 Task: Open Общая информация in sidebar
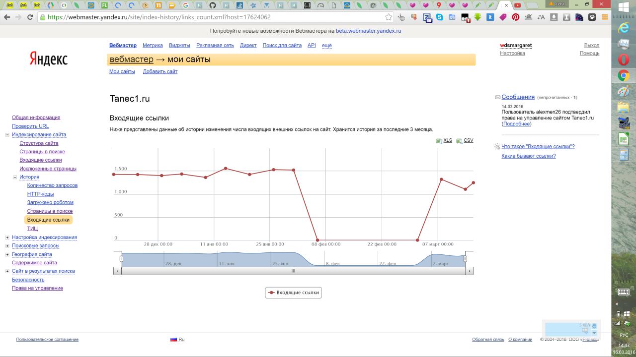(36, 118)
